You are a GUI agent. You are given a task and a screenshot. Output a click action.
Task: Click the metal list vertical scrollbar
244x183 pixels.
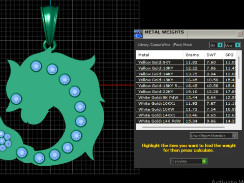(x=239, y=68)
